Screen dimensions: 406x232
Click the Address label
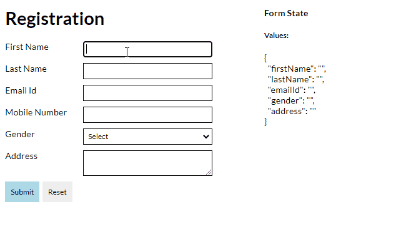(21, 156)
